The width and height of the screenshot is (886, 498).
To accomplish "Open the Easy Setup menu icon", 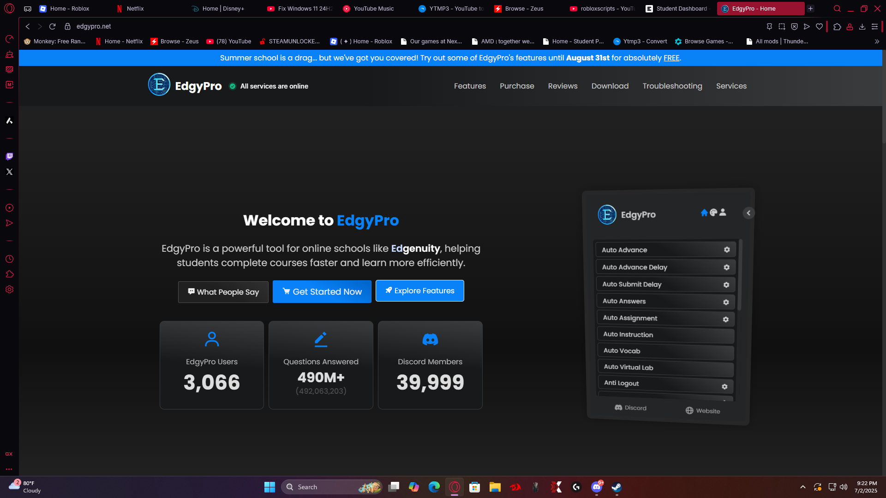I will point(874,26).
